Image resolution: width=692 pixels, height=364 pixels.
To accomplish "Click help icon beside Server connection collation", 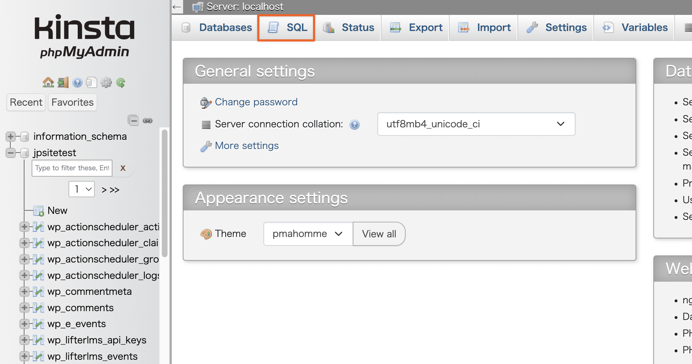I will (354, 125).
